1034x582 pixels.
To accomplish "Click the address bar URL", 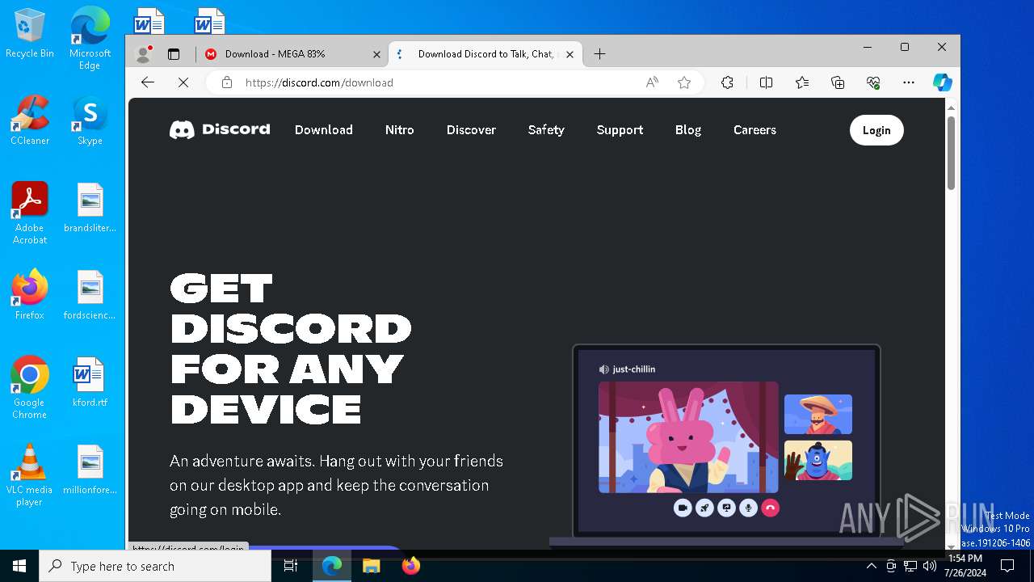I will [319, 82].
